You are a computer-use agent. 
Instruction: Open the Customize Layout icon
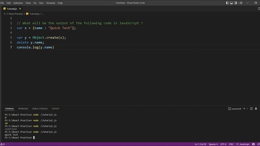[241, 3]
